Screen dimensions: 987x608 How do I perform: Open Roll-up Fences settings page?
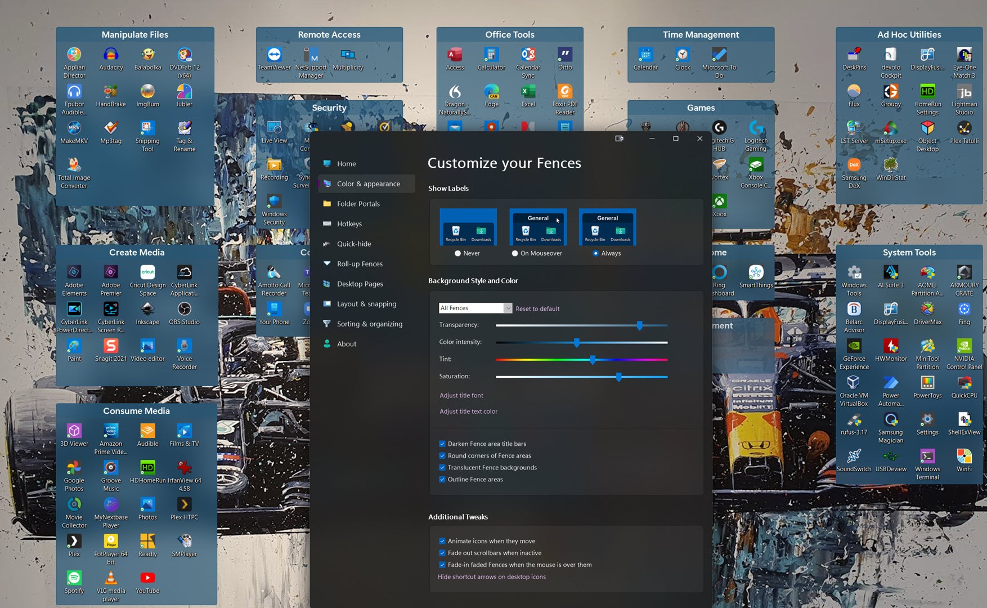pos(366,263)
